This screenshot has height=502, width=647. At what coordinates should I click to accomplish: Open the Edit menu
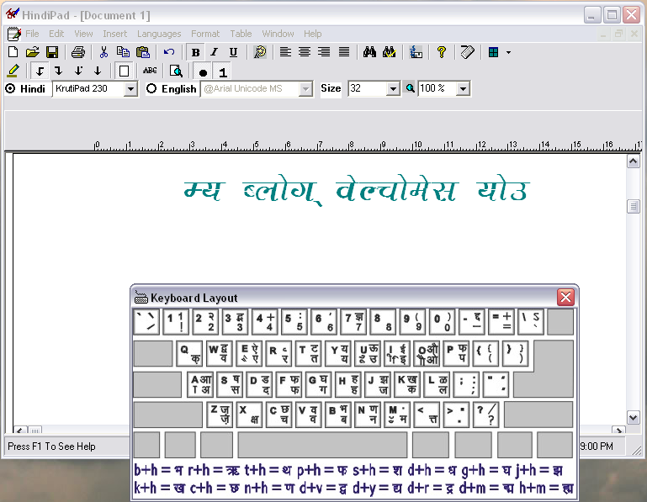point(56,34)
